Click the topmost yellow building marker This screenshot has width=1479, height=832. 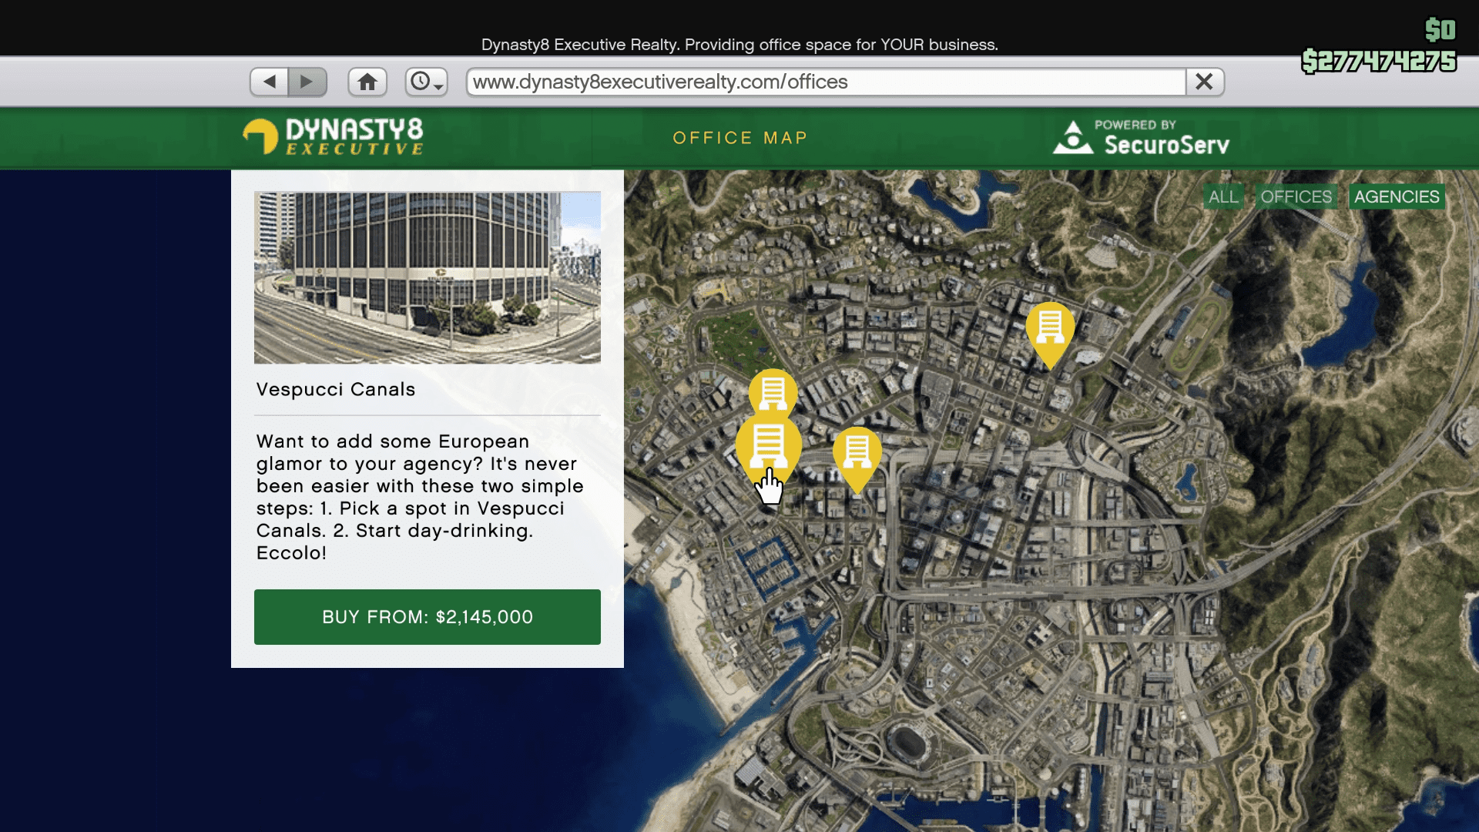click(773, 393)
